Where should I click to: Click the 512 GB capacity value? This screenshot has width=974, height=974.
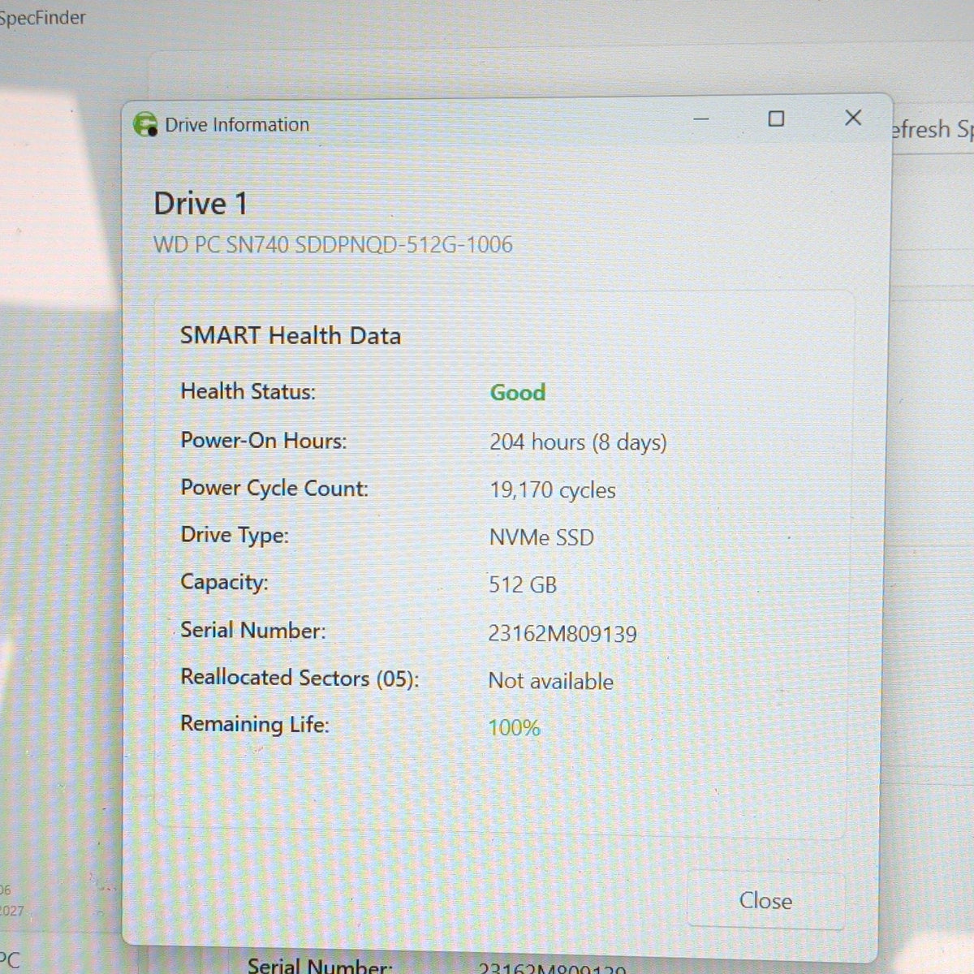coord(523,584)
